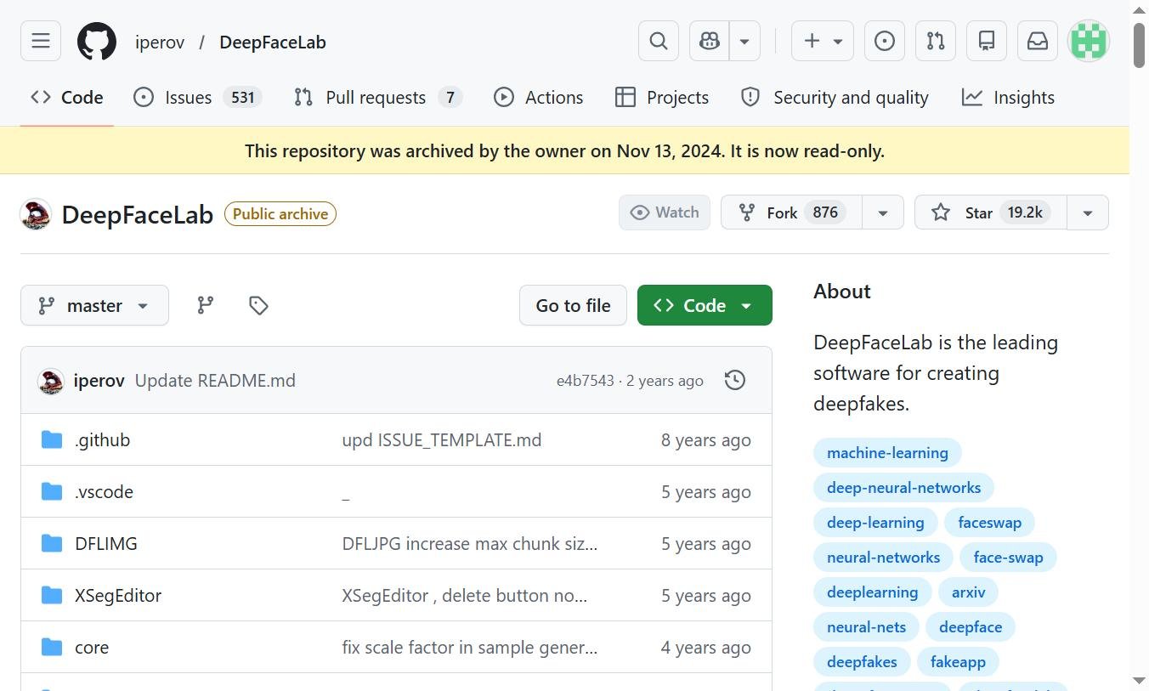Expand the Star lists dropdown arrow
The width and height of the screenshot is (1149, 691).
click(1088, 212)
